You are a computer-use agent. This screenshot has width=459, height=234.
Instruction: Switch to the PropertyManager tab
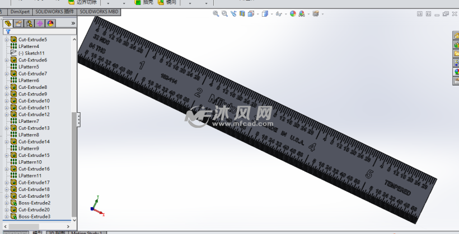point(18,23)
